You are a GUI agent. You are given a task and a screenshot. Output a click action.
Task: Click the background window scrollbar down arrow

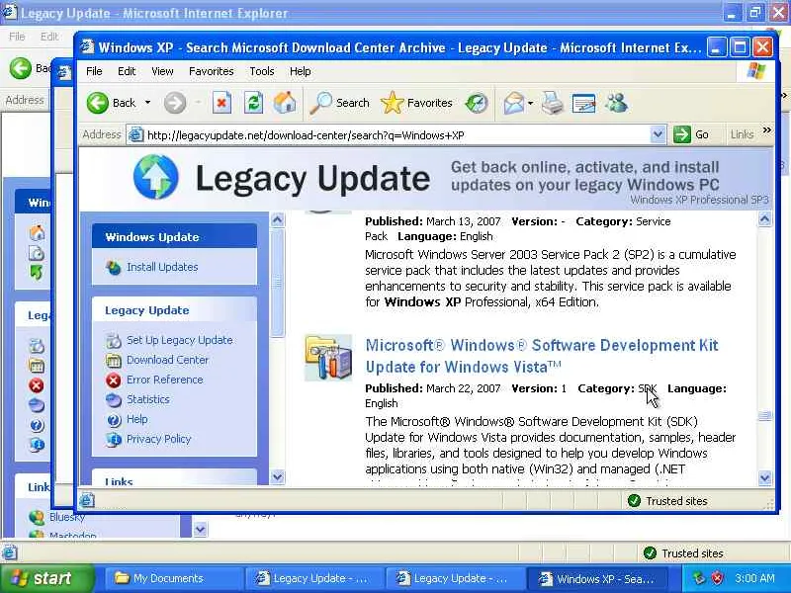tap(201, 529)
